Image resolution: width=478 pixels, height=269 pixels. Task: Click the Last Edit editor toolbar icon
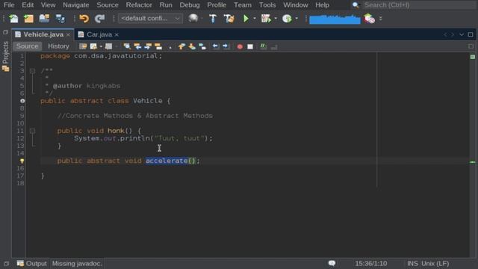(83, 46)
